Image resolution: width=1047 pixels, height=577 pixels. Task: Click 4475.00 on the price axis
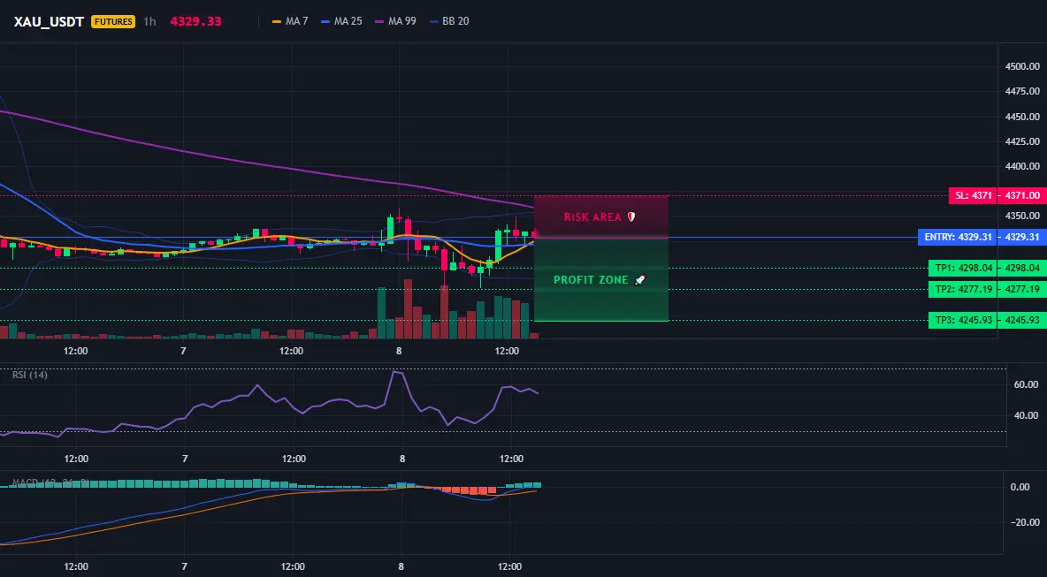(x=1022, y=91)
